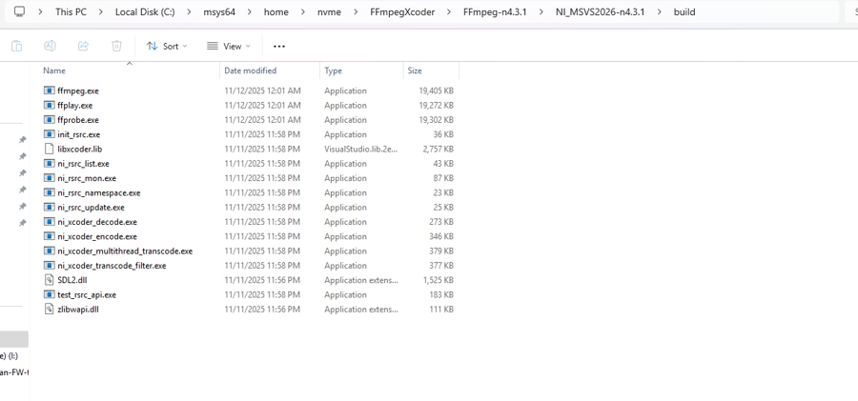The image size is (858, 401).
Task: Click the SDL2.dll file icon
Action: (x=50, y=280)
